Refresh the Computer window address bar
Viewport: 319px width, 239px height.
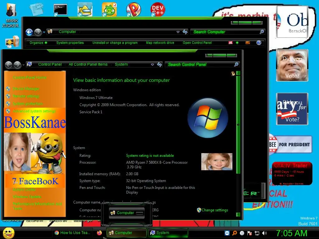point(185,32)
